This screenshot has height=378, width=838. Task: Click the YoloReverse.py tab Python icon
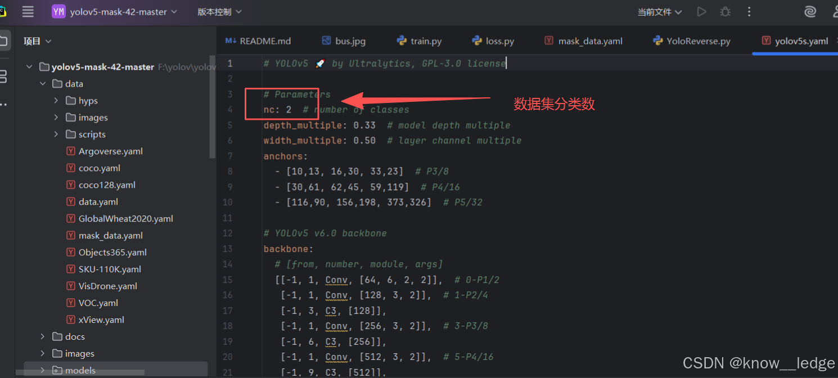click(657, 40)
